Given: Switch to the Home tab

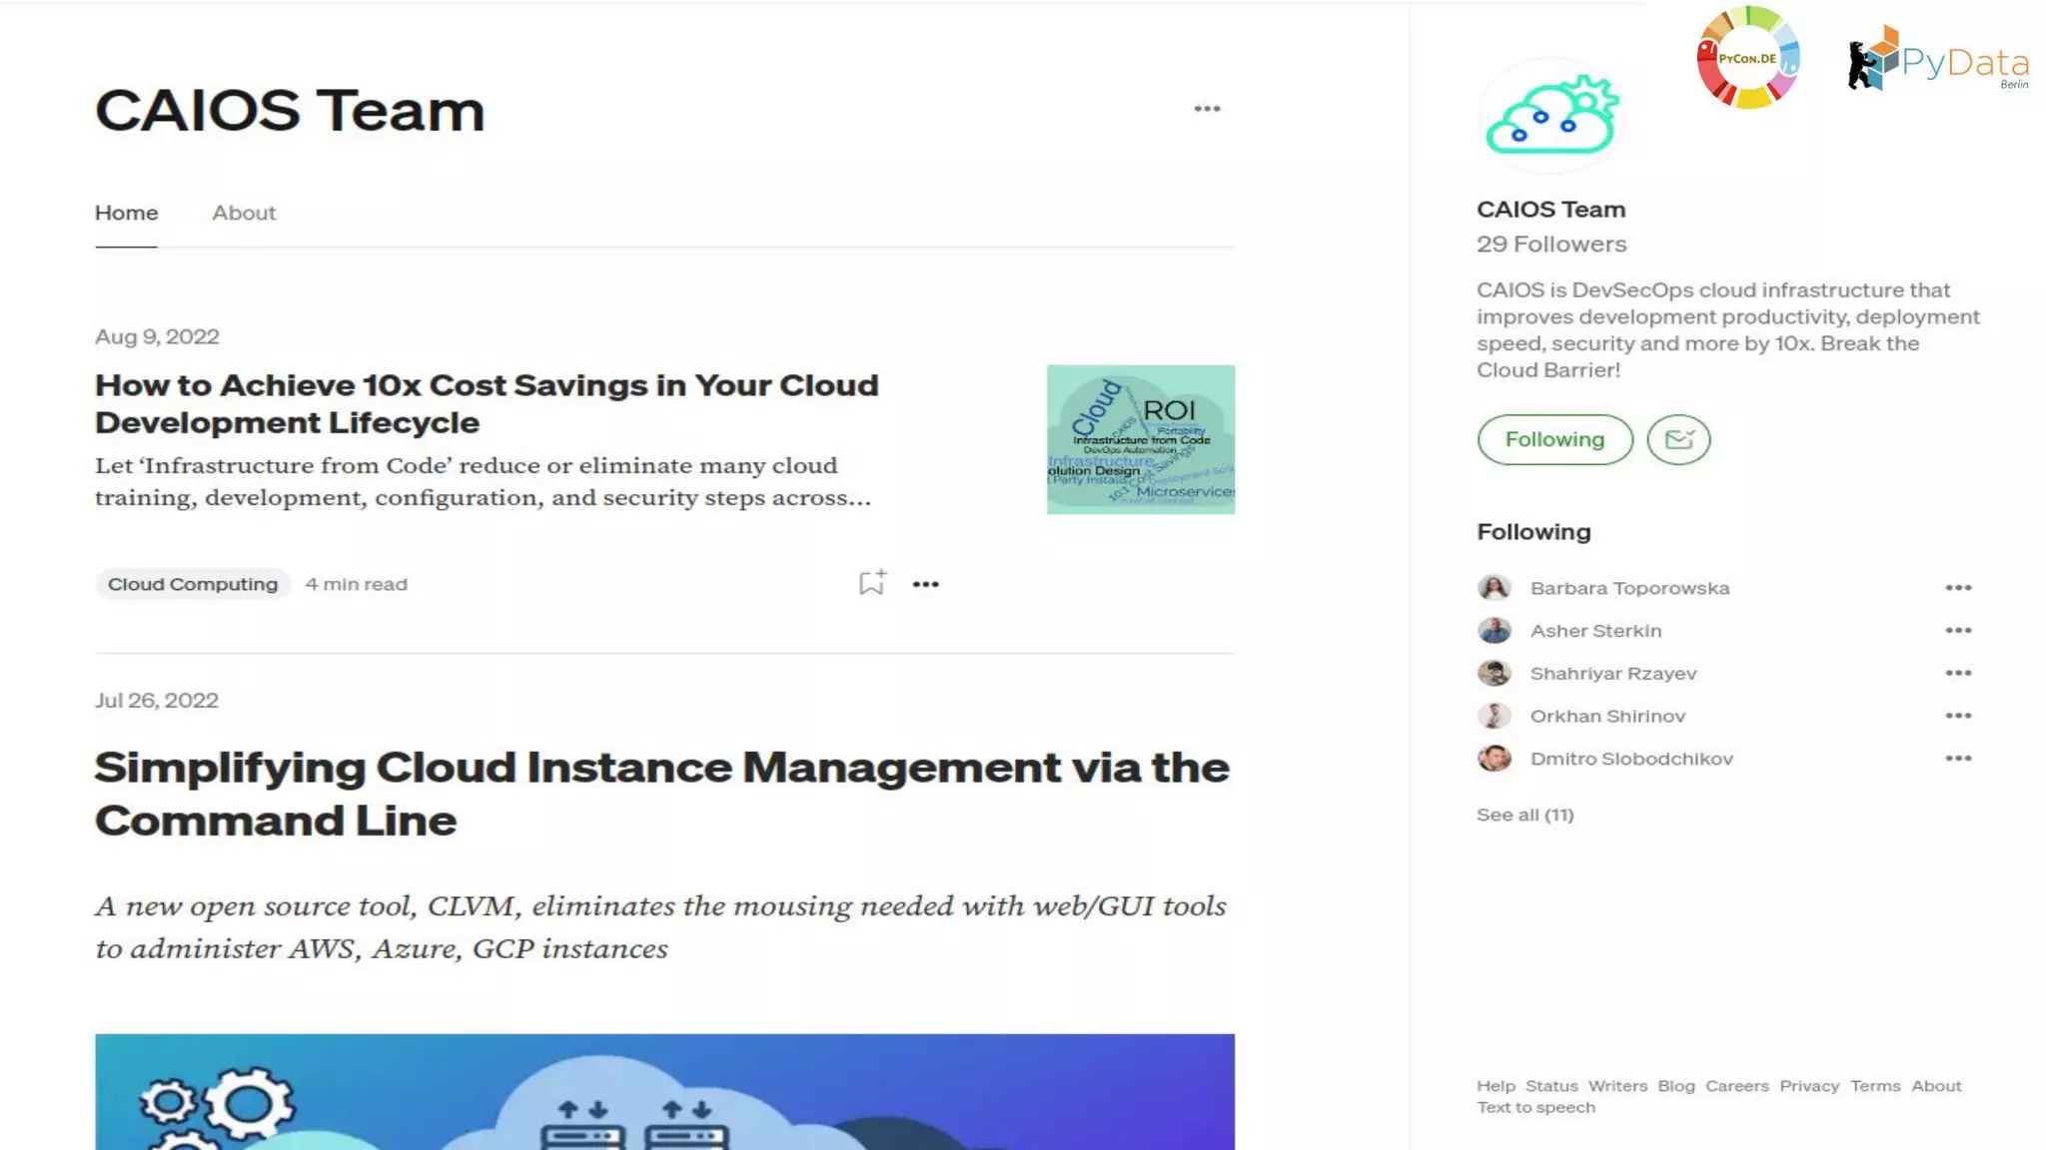Looking at the screenshot, I should click(126, 213).
